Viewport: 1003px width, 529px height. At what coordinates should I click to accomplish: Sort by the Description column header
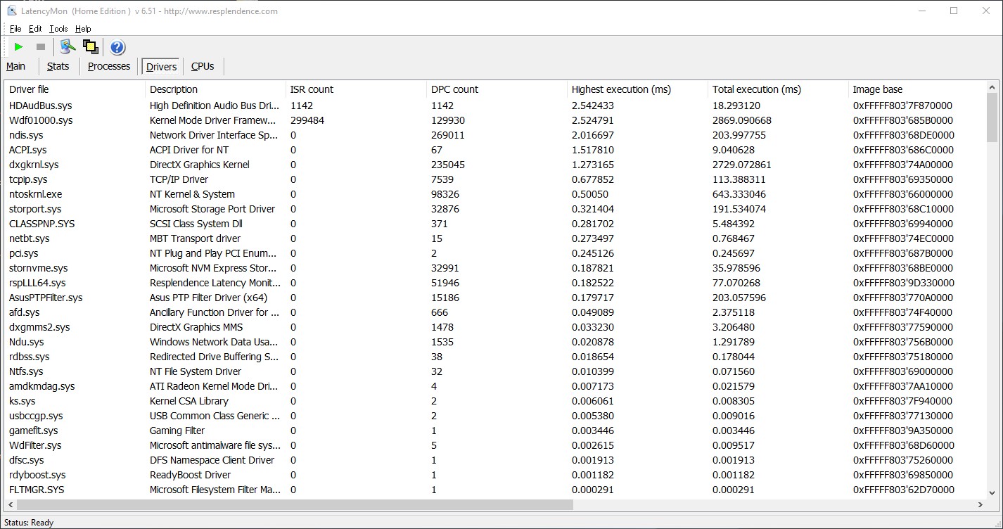[x=215, y=89]
